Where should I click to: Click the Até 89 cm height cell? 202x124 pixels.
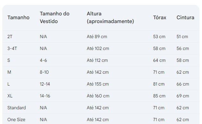pyautogui.click(x=97, y=37)
